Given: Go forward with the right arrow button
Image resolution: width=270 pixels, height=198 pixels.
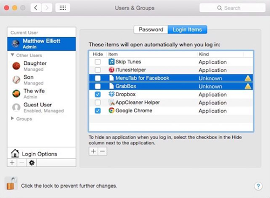Looking at the screenshot, I should coord(47,8).
